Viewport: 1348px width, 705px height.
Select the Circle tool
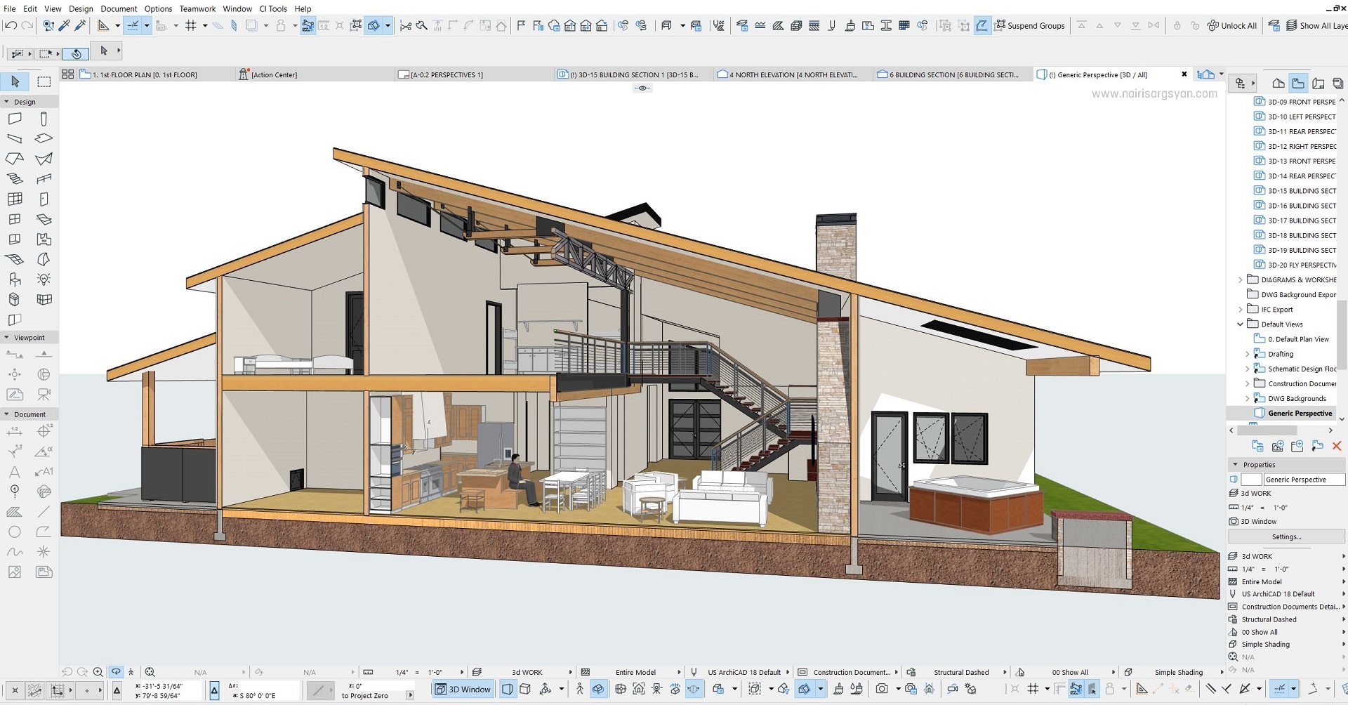(15, 532)
